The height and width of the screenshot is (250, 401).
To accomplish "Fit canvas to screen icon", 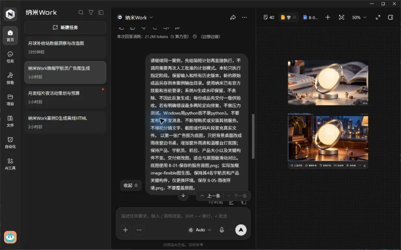I will point(341,17).
